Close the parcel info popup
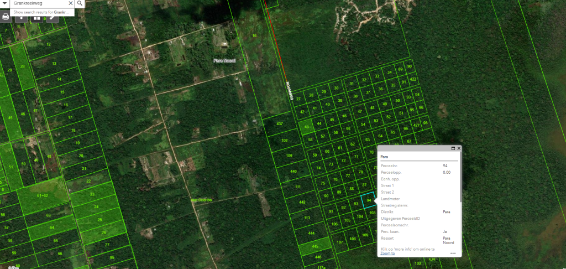This screenshot has width=566, height=269. [459, 148]
